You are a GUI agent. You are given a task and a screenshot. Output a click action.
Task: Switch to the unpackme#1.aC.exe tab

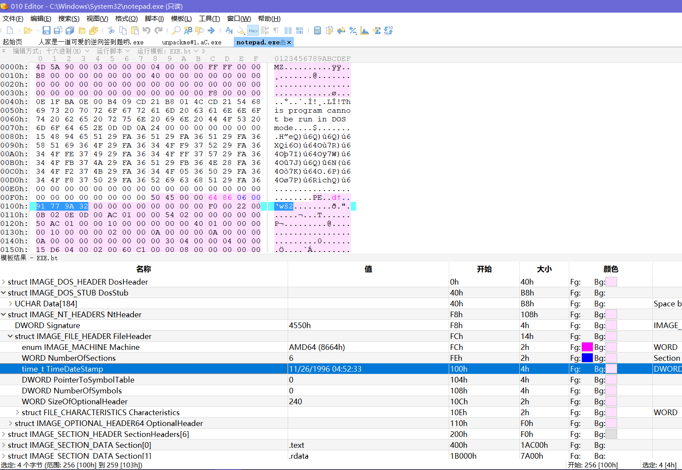191,42
